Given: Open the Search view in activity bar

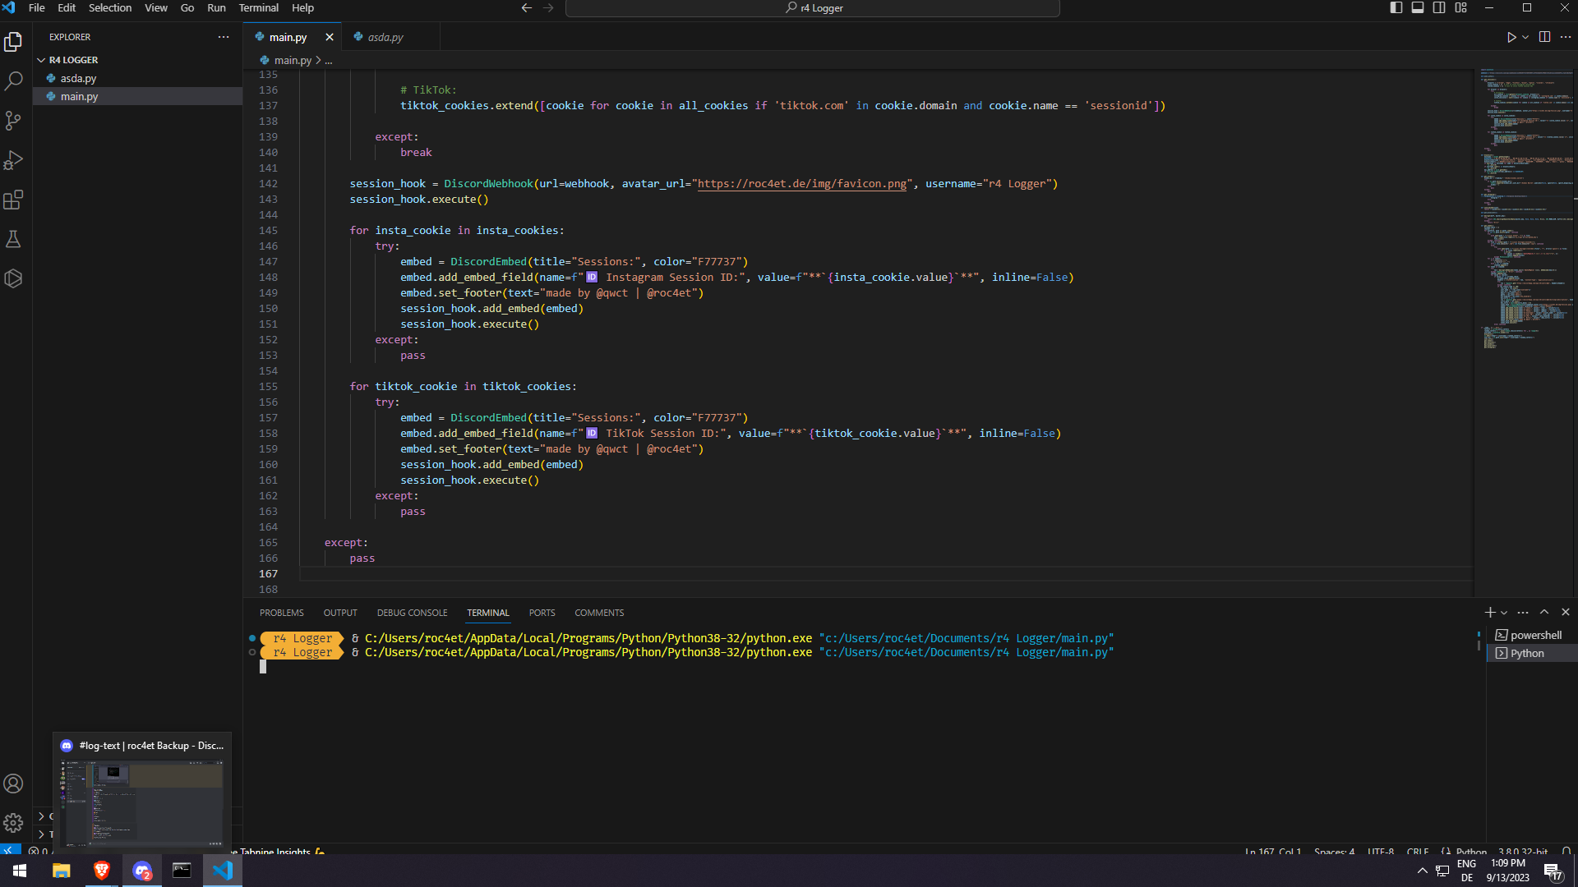Looking at the screenshot, I should click(x=13, y=81).
